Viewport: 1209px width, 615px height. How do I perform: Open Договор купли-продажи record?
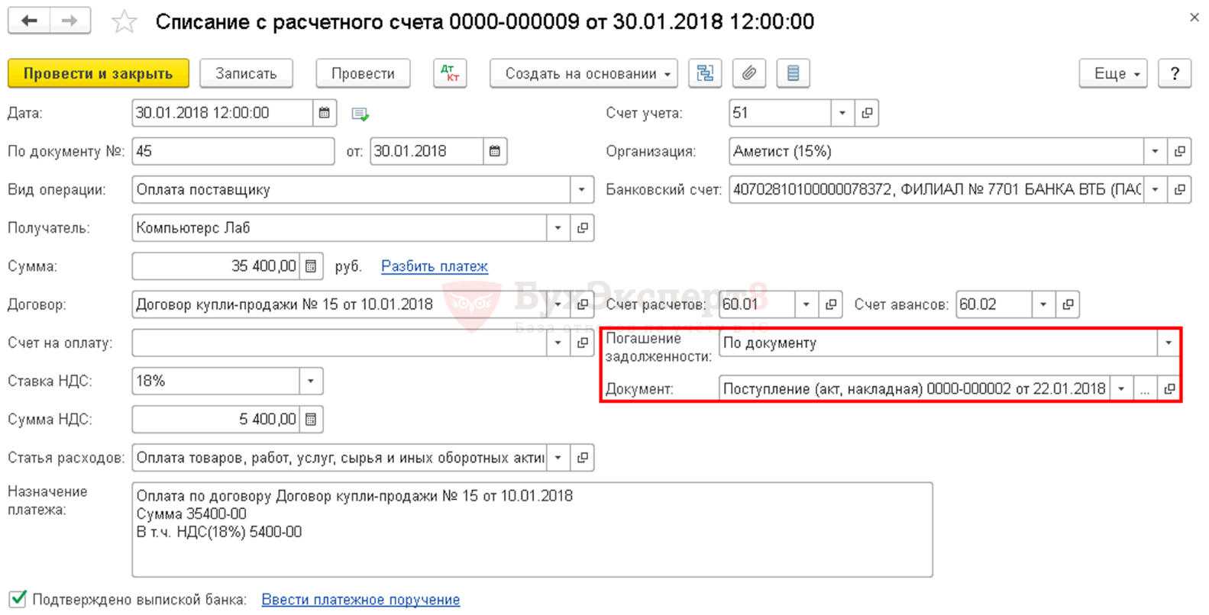[583, 304]
